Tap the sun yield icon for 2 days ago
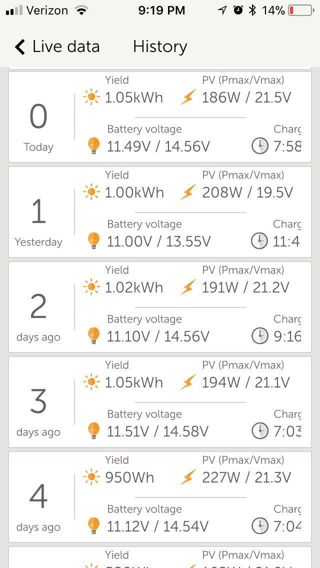This screenshot has height=568, width=320. click(x=91, y=287)
